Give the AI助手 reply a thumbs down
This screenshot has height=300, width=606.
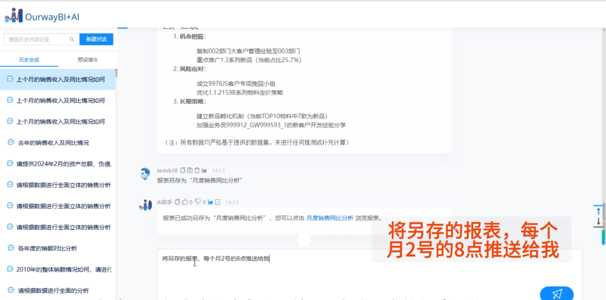198,202
